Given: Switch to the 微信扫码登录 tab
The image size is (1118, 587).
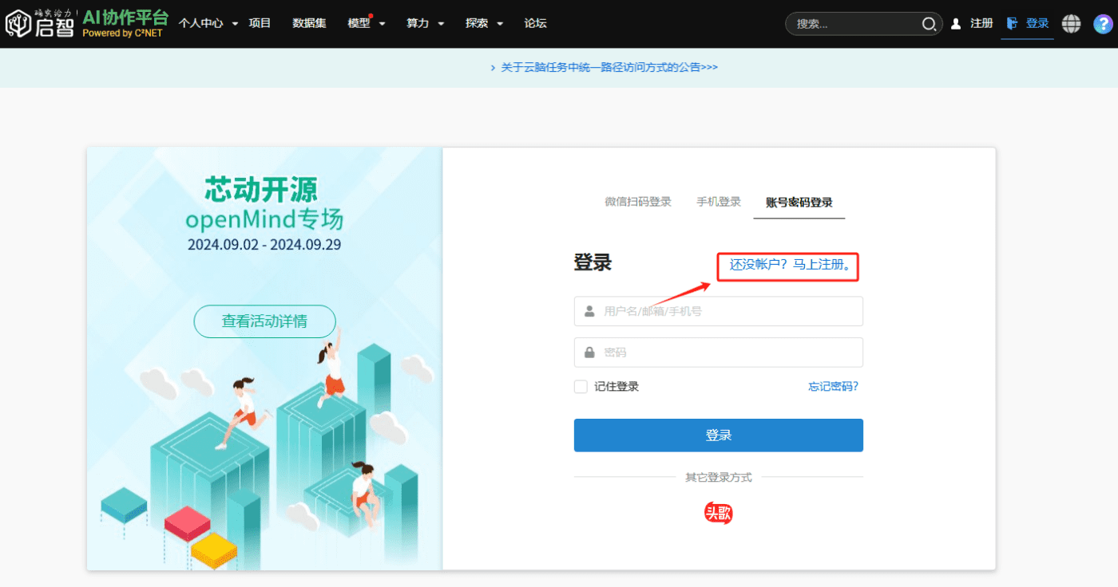Looking at the screenshot, I should pyautogui.click(x=638, y=202).
